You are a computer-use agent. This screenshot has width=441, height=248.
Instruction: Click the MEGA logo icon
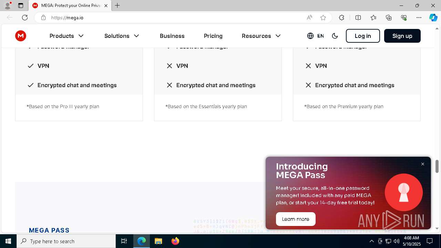[x=21, y=36]
